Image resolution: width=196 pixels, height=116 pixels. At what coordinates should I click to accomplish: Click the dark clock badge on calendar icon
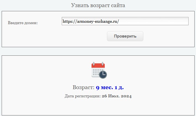(103, 75)
